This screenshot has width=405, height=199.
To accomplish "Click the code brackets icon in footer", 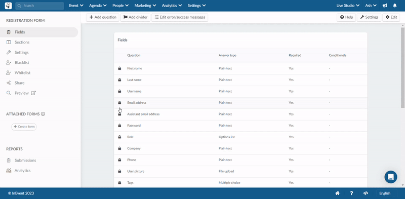I will pos(365,193).
